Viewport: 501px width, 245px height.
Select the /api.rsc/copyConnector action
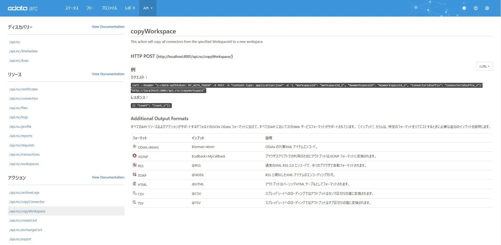click(x=27, y=202)
